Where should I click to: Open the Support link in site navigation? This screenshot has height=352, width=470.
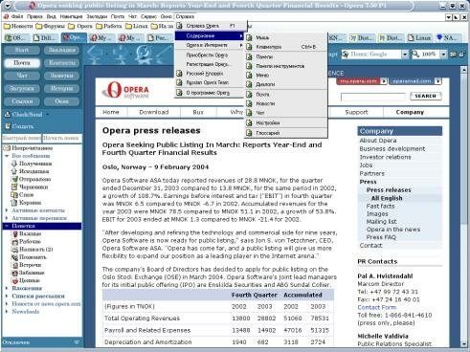[356, 112]
